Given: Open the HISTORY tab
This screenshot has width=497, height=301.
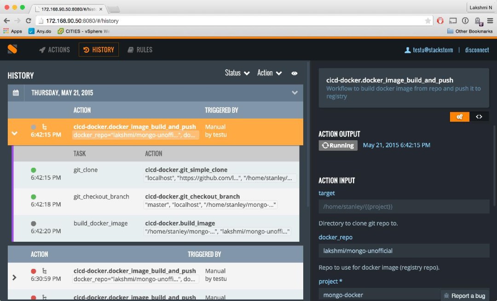Looking at the screenshot, I should [98, 50].
